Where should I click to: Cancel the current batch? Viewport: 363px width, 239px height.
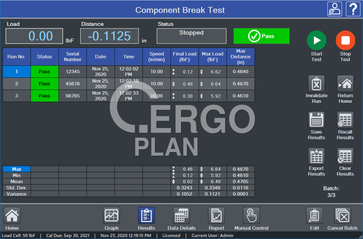pos(343,215)
